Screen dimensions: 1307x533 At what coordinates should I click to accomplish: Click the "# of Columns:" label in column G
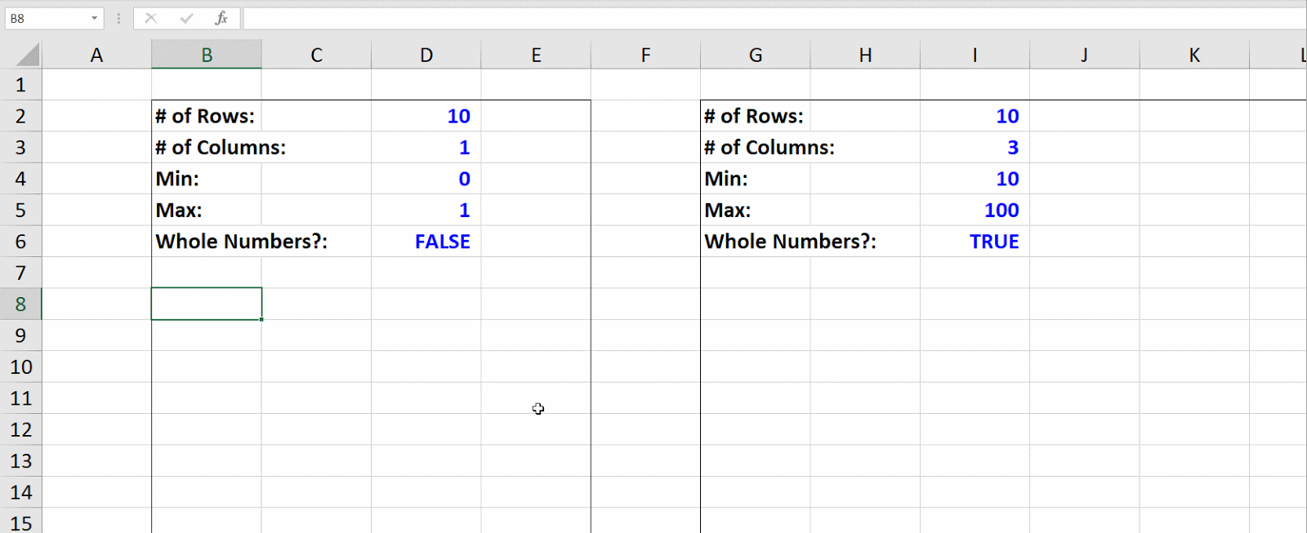(769, 148)
